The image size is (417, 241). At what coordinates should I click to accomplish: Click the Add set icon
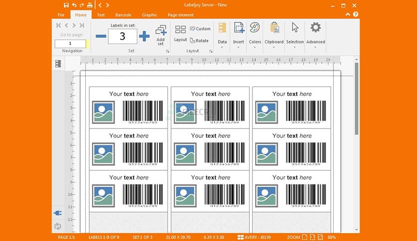pyautogui.click(x=161, y=34)
